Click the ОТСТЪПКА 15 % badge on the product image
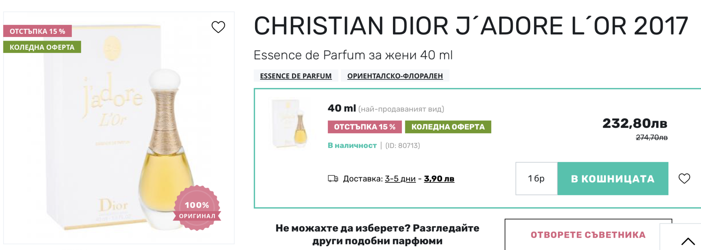Viewport: 701px width, 250px height. pos(37,31)
